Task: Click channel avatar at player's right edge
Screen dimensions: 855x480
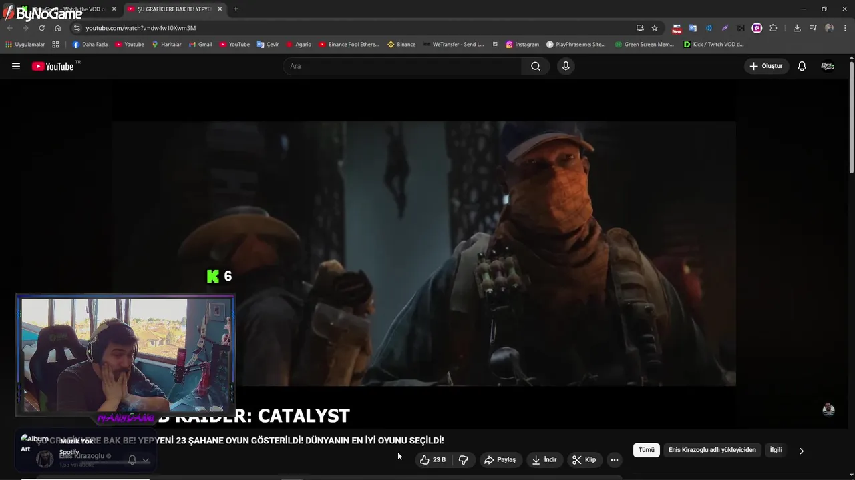Action: click(x=828, y=409)
